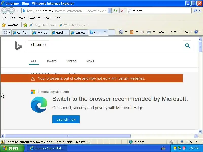Image resolution: width=203 pixels, height=152 pixels.
Task: Click the Add to Favorites Bar icon
Action: pyautogui.click(x=25, y=25)
